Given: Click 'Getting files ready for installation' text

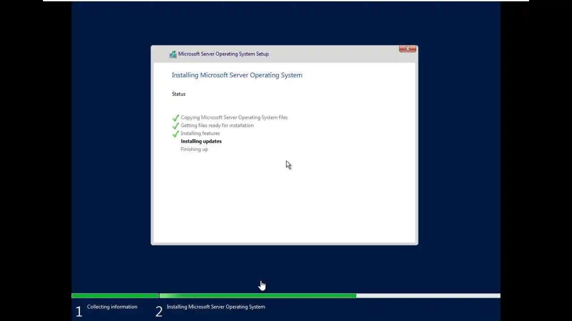Looking at the screenshot, I should [x=217, y=125].
